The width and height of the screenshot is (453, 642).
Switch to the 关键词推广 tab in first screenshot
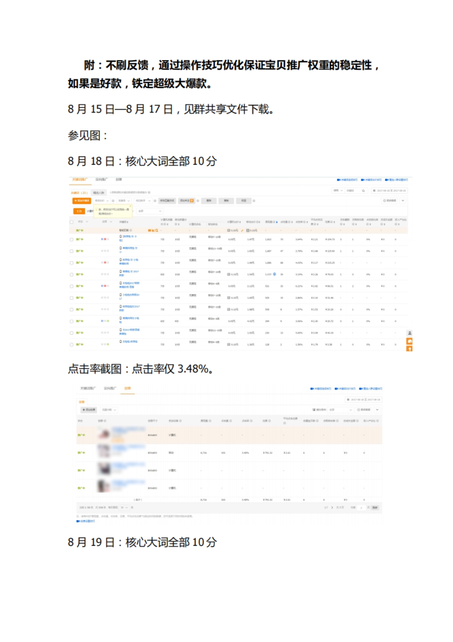(x=80, y=180)
